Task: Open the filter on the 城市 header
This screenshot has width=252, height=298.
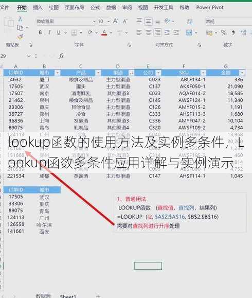Action: coord(58,73)
